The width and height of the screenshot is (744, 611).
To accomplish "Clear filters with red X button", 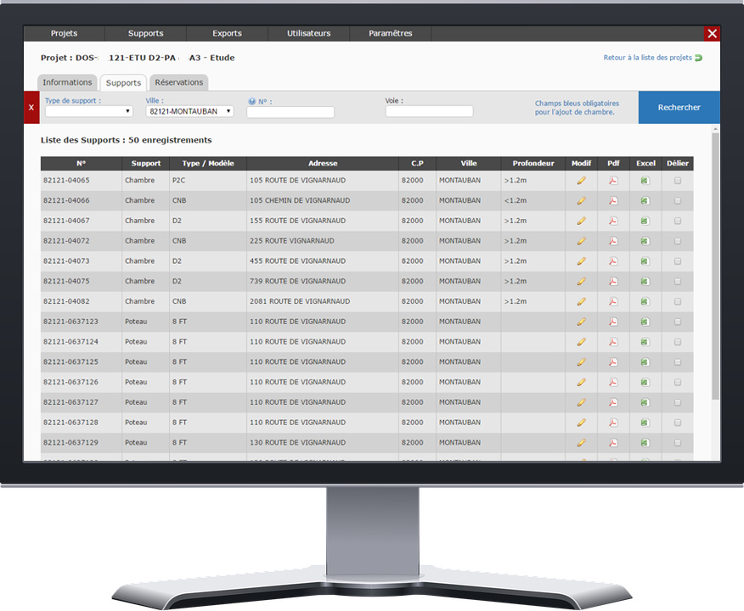I will [x=31, y=108].
